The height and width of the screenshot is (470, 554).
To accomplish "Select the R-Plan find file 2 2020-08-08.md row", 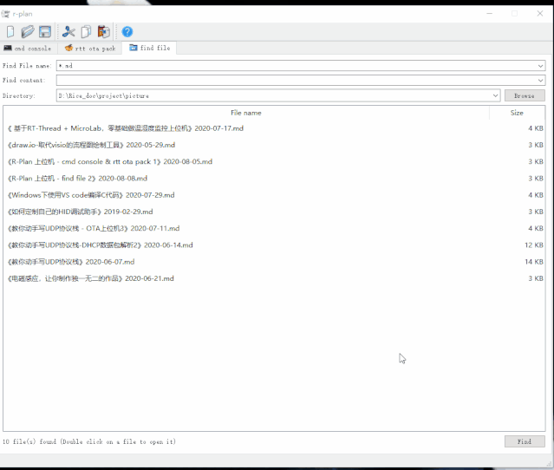I will [274, 178].
